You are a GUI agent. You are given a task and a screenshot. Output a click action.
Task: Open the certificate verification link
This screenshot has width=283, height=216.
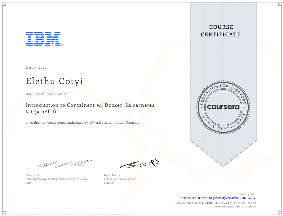coord(218,198)
